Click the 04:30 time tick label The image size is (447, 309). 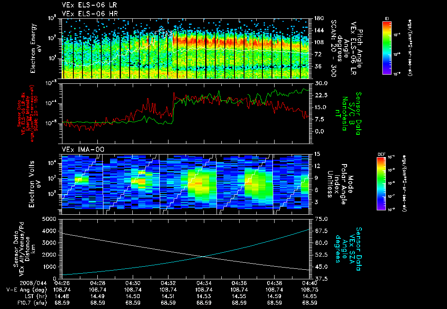[x=133, y=283]
